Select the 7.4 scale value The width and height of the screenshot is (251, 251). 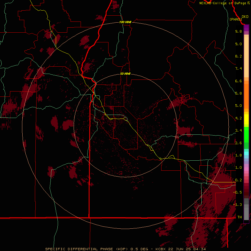(x=238, y=69)
